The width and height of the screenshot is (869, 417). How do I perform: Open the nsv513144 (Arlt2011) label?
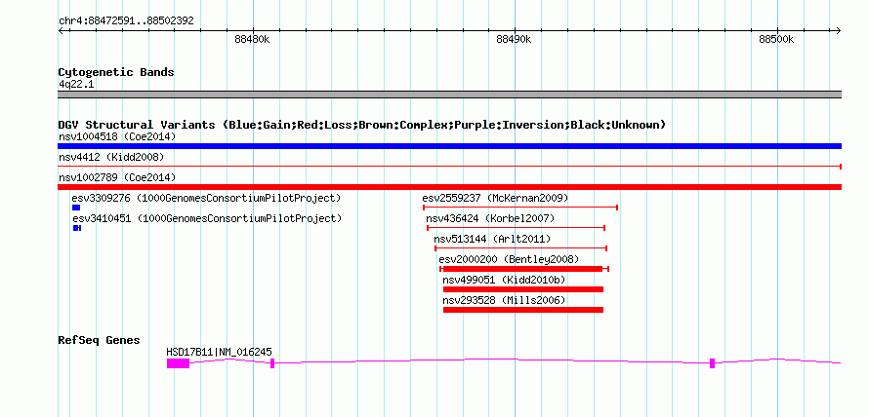pyautogui.click(x=493, y=239)
